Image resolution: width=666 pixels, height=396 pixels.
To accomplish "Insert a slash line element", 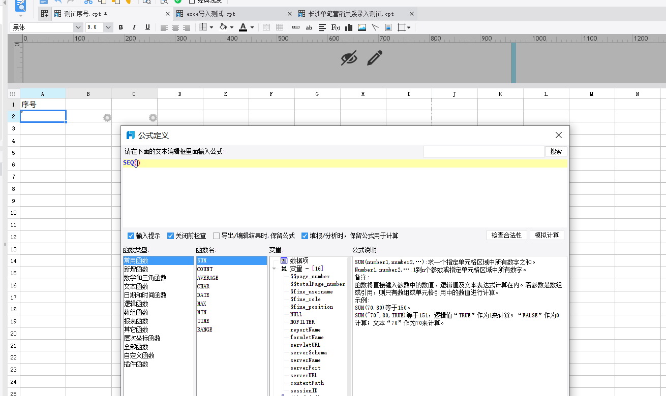I will tap(375, 27).
